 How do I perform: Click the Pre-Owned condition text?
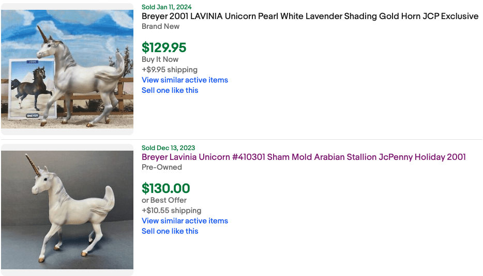click(162, 167)
